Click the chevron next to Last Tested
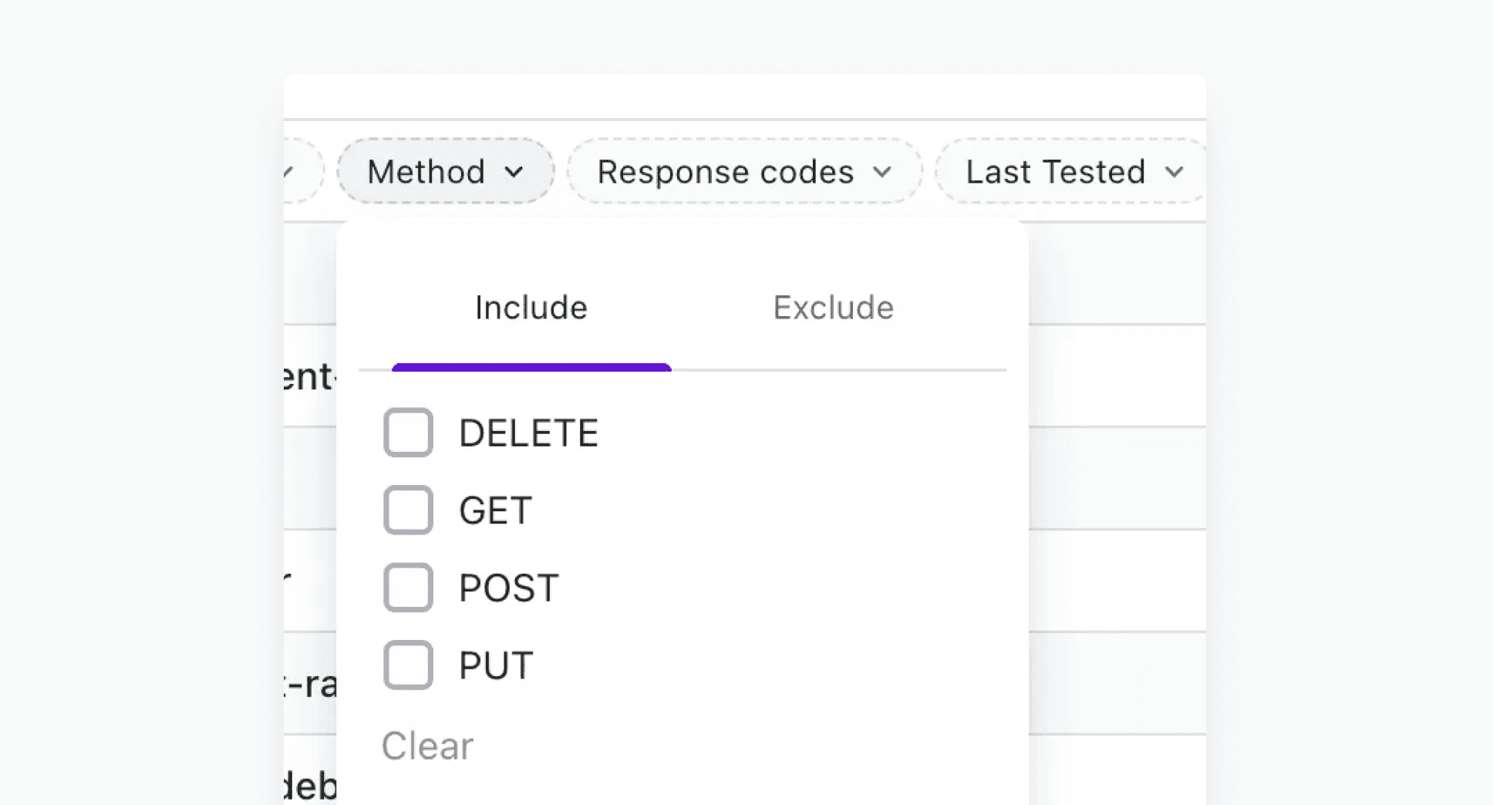The width and height of the screenshot is (1493, 805). coord(1174,173)
